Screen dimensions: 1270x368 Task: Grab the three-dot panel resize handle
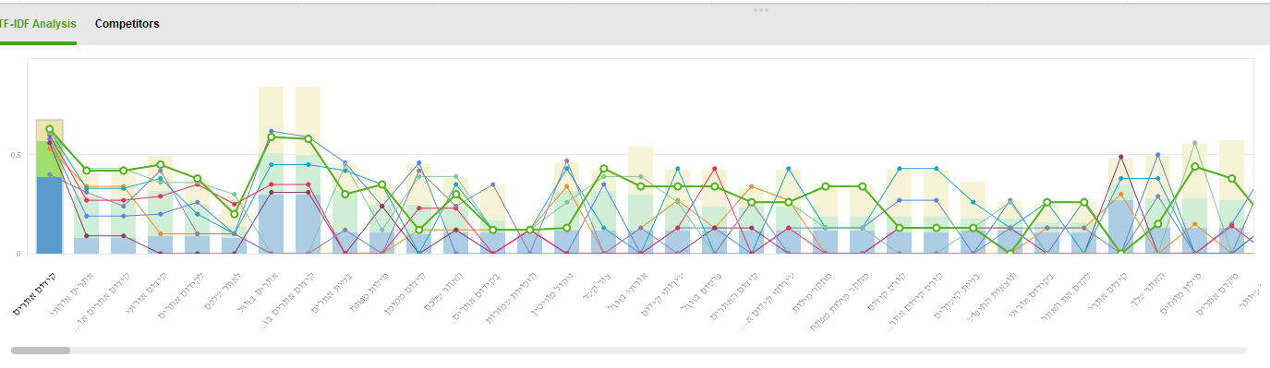click(761, 10)
